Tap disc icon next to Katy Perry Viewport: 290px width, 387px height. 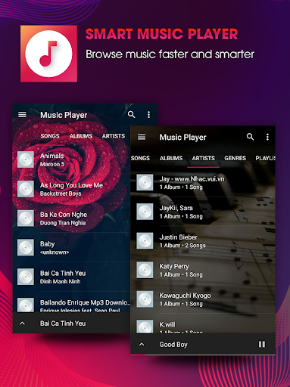point(145,270)
